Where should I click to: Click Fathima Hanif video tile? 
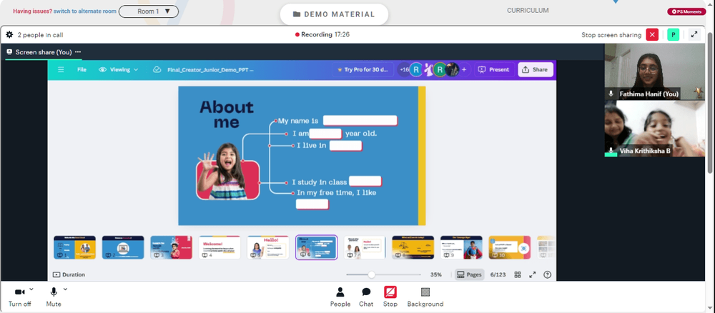coord(654,71)
